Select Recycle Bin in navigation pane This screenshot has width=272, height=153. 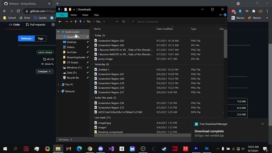[73, 78]
